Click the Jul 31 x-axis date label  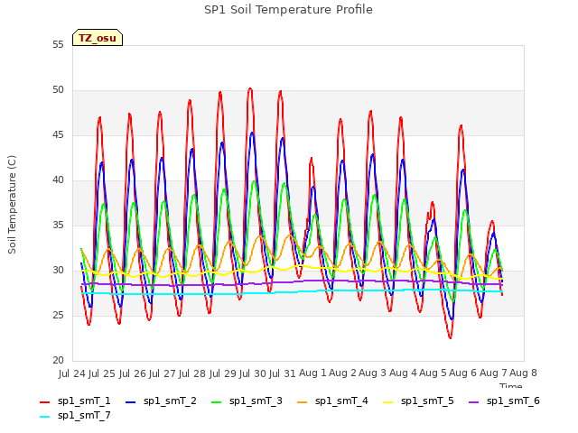click(x=283, y=373)
